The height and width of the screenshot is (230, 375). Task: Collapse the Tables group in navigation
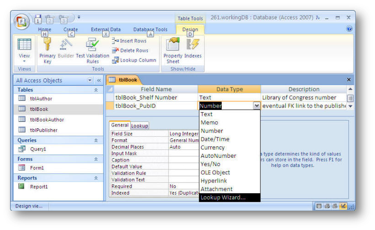tap(95, 90)
